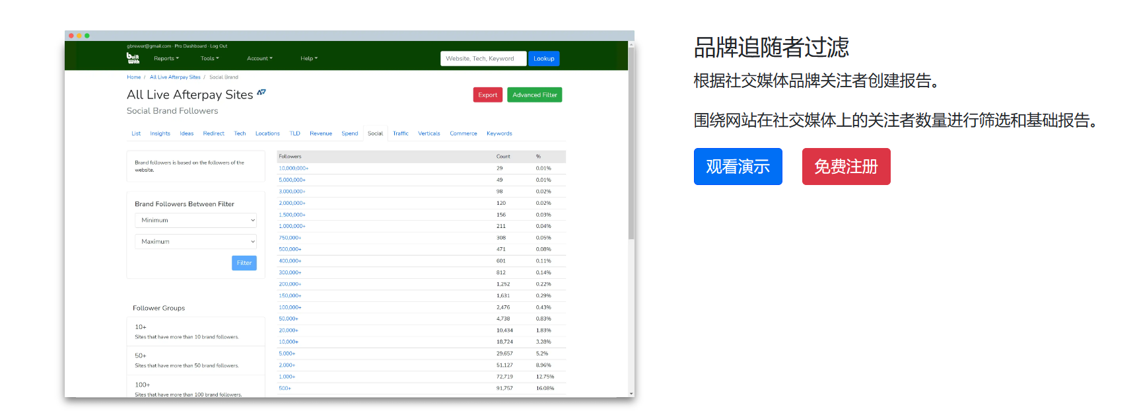Click the Lookup button
This screenshot has height=413, width=1137.
[544, 59]
